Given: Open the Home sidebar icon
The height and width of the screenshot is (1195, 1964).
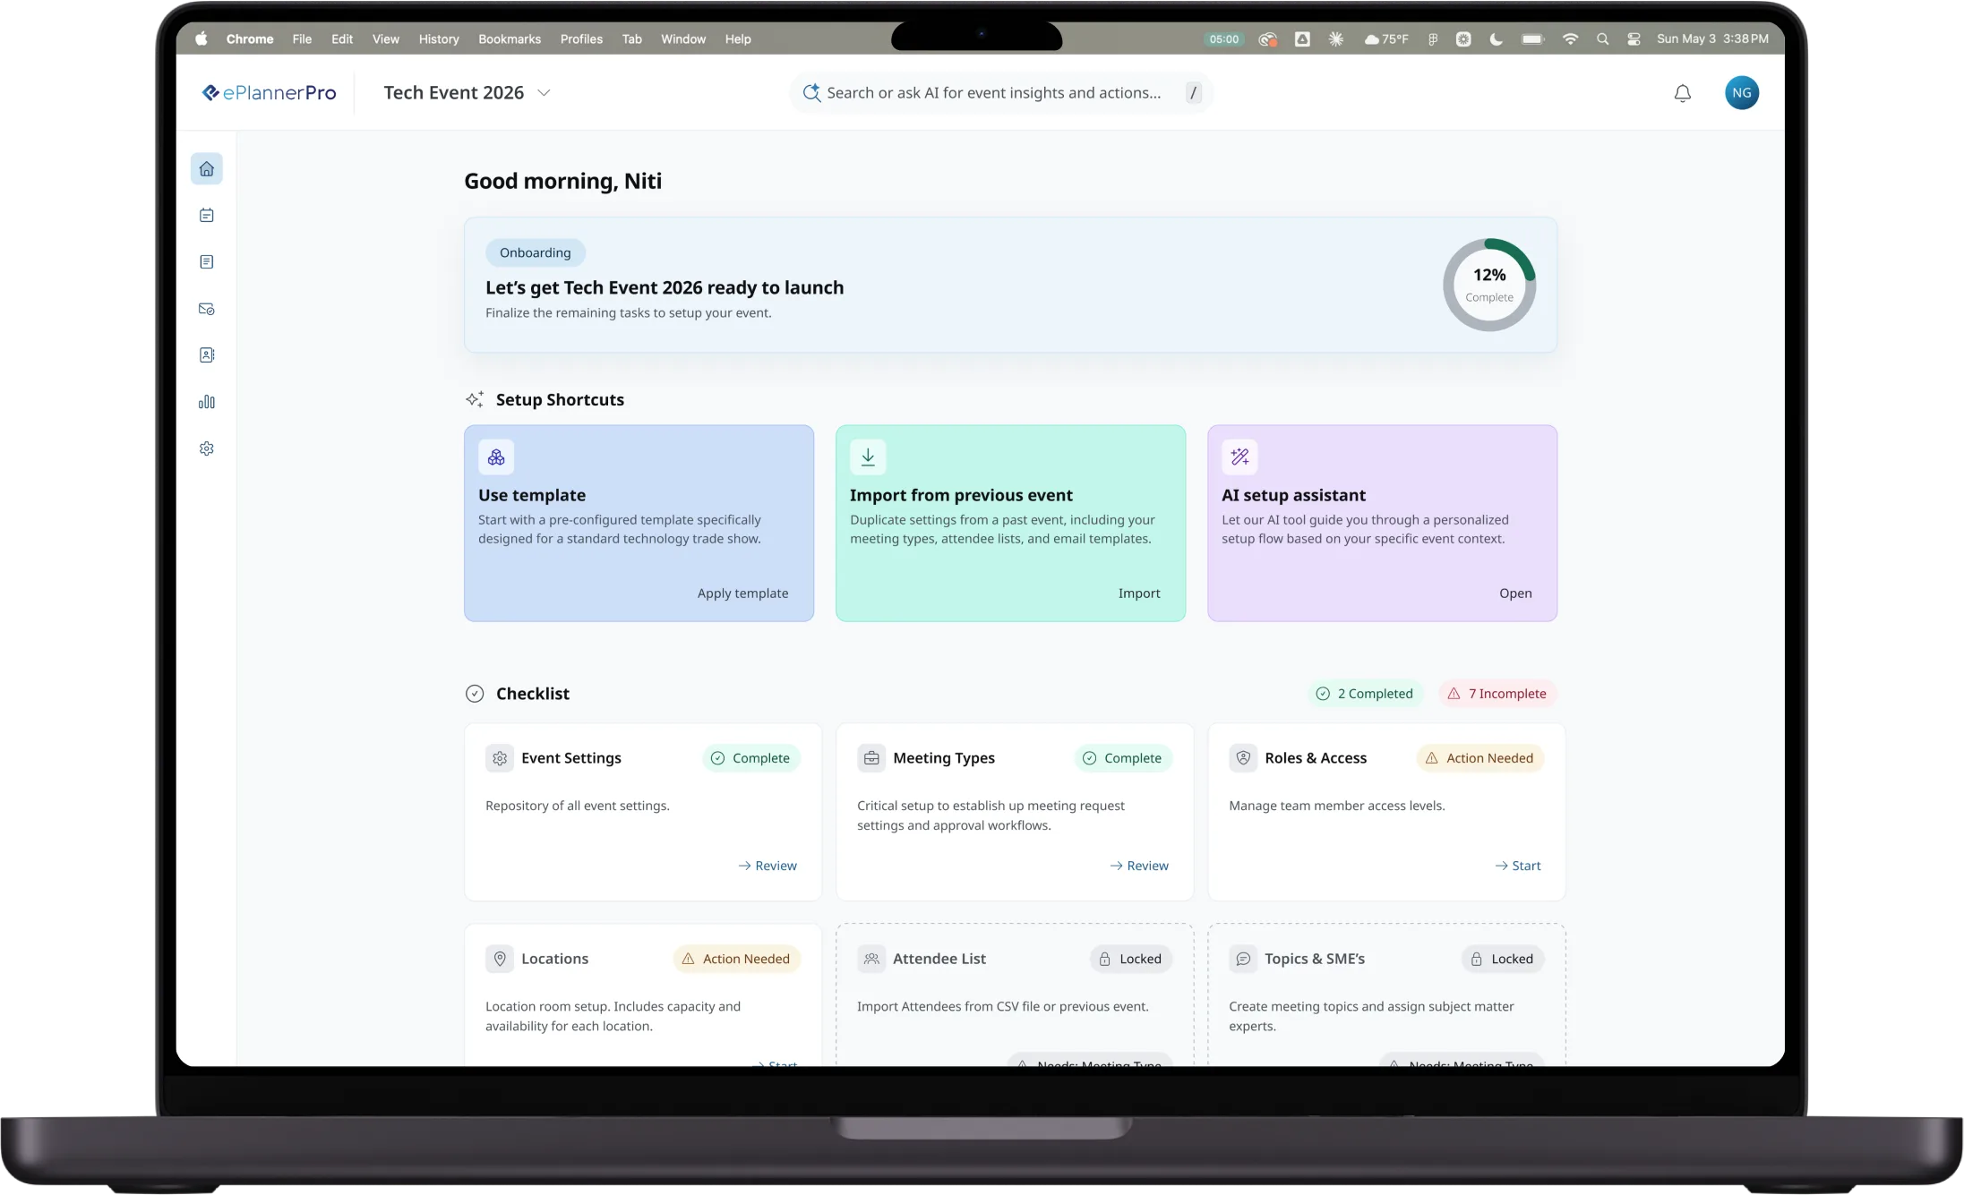Looking at the screenshot, I should [206, 169].
